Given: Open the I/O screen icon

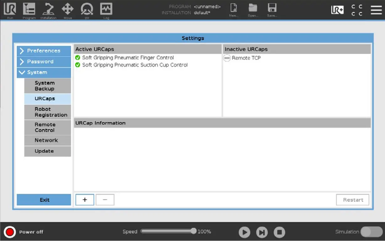Looking at the screenshot, I should pyautogui.click(x=87, y=10).
